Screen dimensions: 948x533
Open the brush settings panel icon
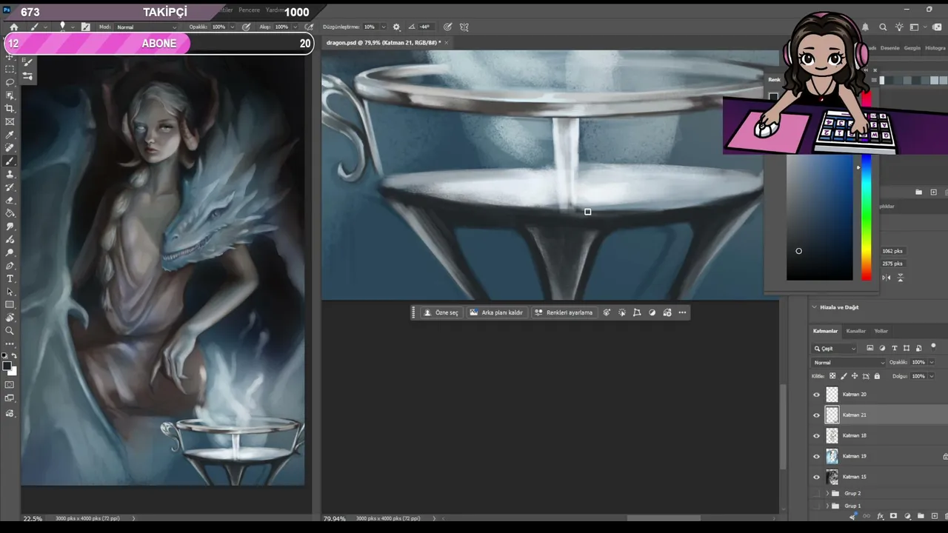tap(86, 27)
